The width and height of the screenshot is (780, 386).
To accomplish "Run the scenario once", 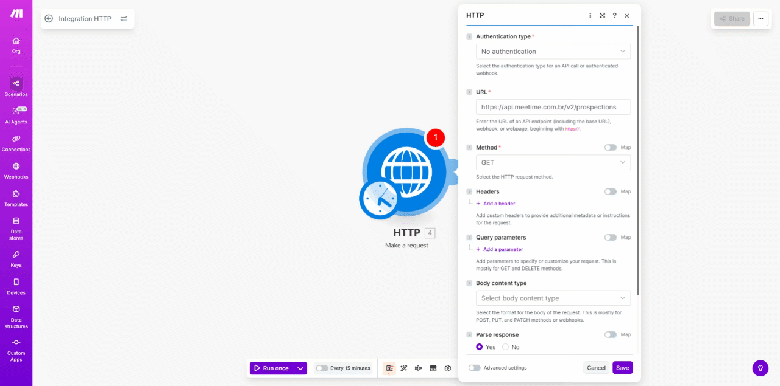I will (273, 368).
